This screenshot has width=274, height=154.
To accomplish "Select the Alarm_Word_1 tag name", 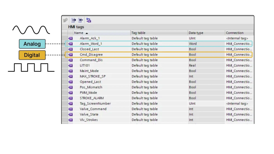I will (91, 44).
